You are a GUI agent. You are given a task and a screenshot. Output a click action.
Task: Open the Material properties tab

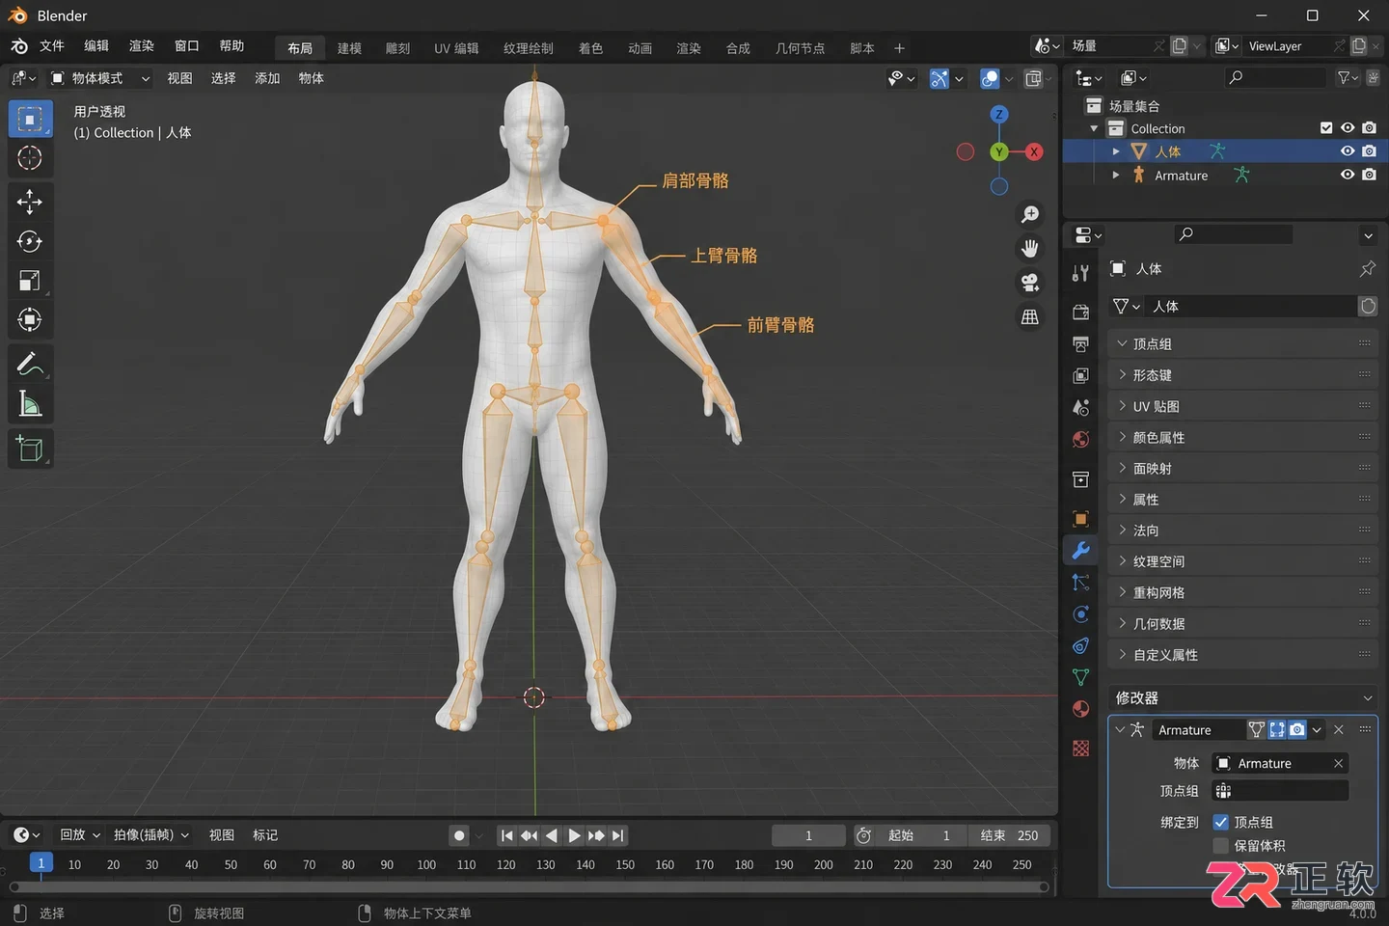(1081, 709)
